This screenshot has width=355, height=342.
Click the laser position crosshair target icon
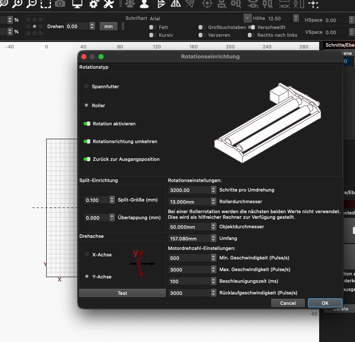pos(207,4)
